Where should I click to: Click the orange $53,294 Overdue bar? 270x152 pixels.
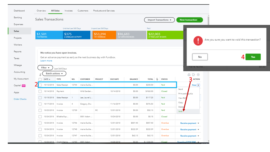point(104,35)
